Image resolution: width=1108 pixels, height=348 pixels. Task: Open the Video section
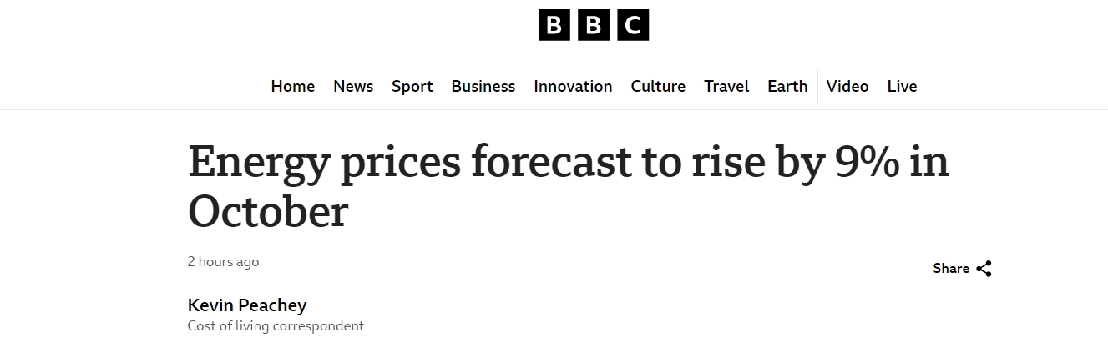click(x=847, y=87)
